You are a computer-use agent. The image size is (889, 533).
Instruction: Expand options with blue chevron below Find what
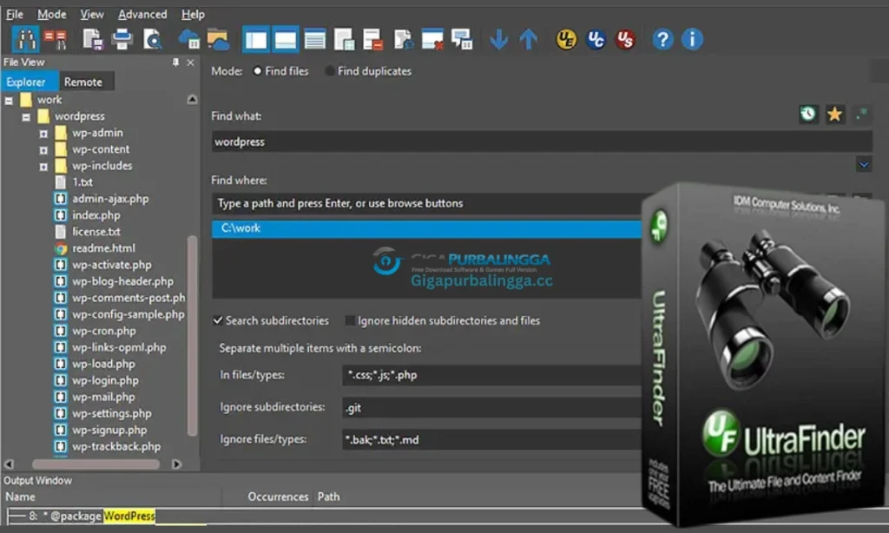coord(864,165)
